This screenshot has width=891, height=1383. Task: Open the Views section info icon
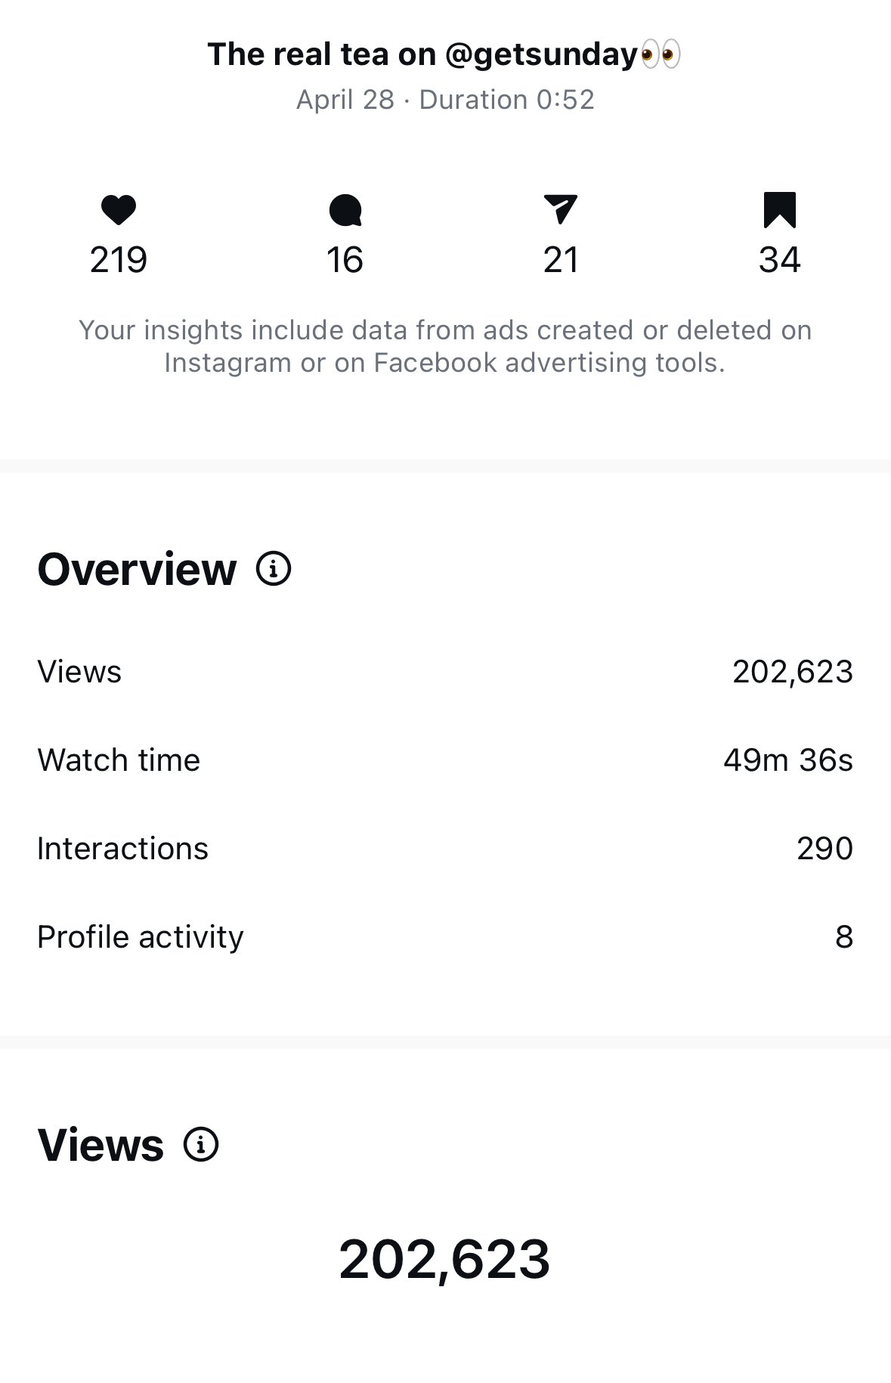tap(201, 1144)
